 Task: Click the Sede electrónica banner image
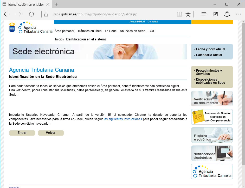[x=98, y=52]
